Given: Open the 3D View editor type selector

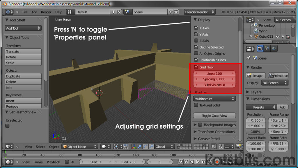Looking at the screenshot, I should (9, 147).
